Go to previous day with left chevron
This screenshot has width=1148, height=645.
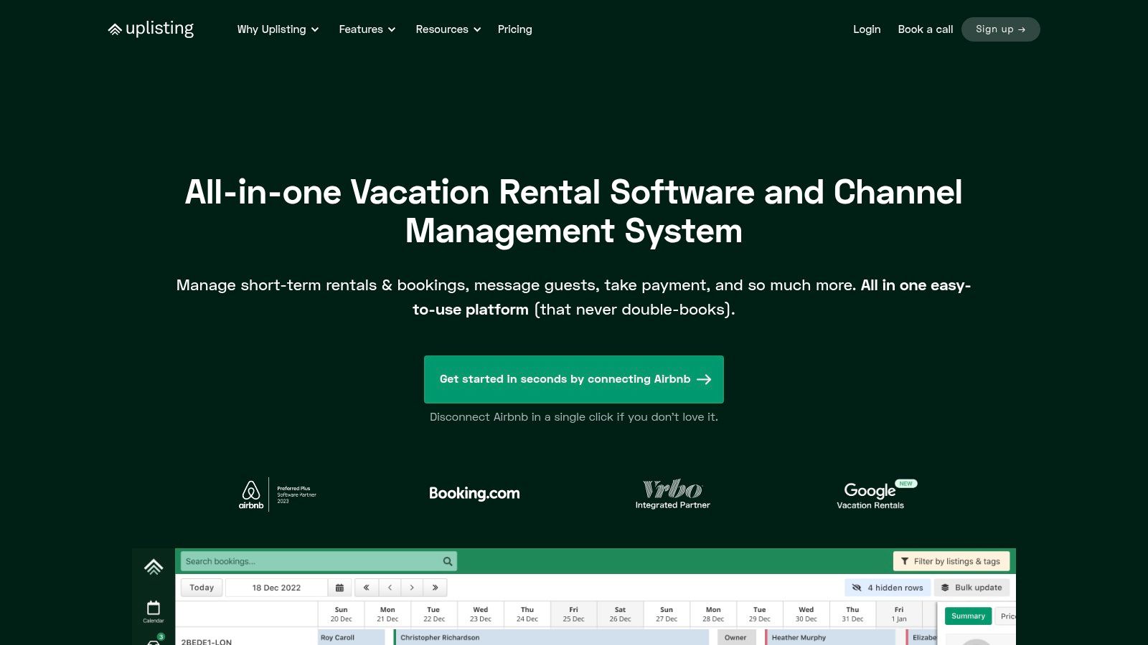tap(390, 588)
